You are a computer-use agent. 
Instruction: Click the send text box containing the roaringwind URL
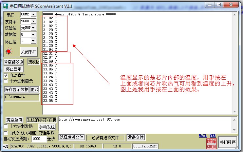tap(145, 125)
